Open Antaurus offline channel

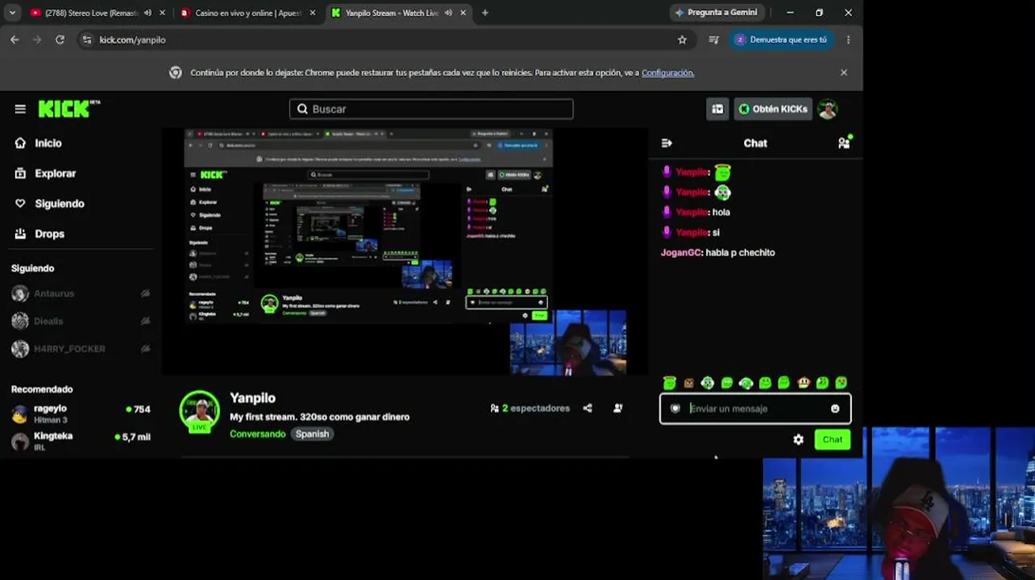(81, 294)
